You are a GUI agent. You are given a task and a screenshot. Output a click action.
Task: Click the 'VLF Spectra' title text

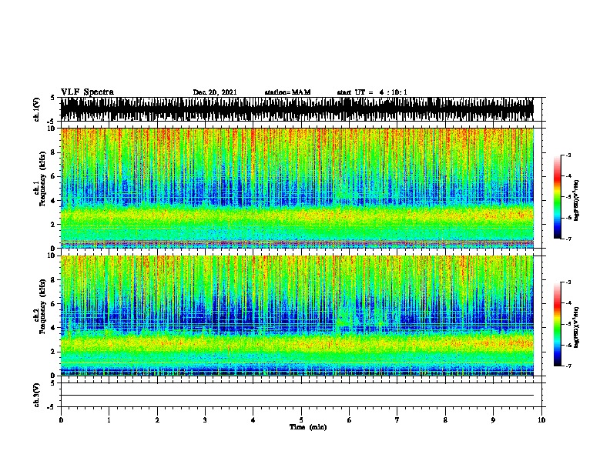pos(87,92)
